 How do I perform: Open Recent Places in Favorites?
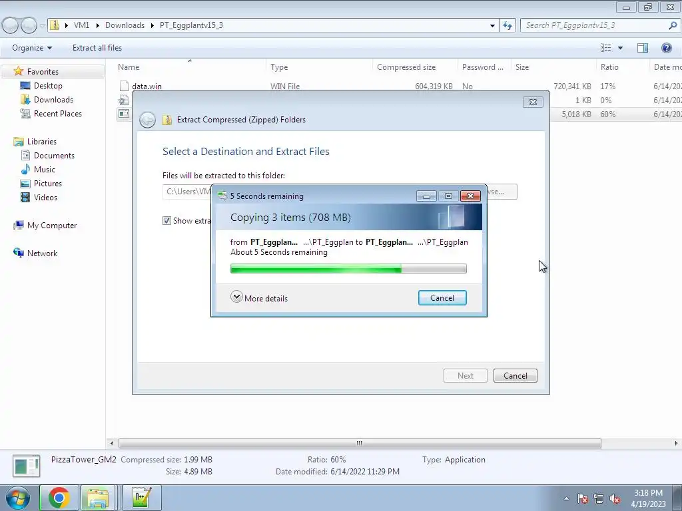coord(58,113)
